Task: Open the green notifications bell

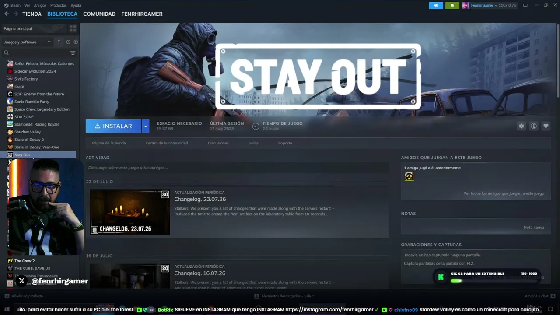Action: coord(452,5)
